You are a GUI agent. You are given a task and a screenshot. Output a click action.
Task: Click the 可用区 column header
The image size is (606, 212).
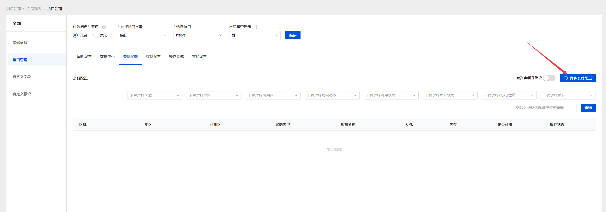click(x=215, y=124)
